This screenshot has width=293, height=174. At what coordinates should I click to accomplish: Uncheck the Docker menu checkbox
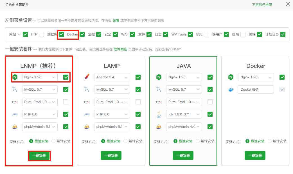[x=82, y=34]
